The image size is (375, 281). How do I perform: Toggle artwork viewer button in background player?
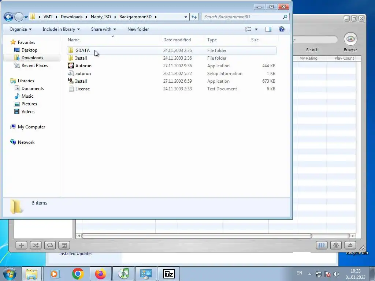(x=64, y=245)
